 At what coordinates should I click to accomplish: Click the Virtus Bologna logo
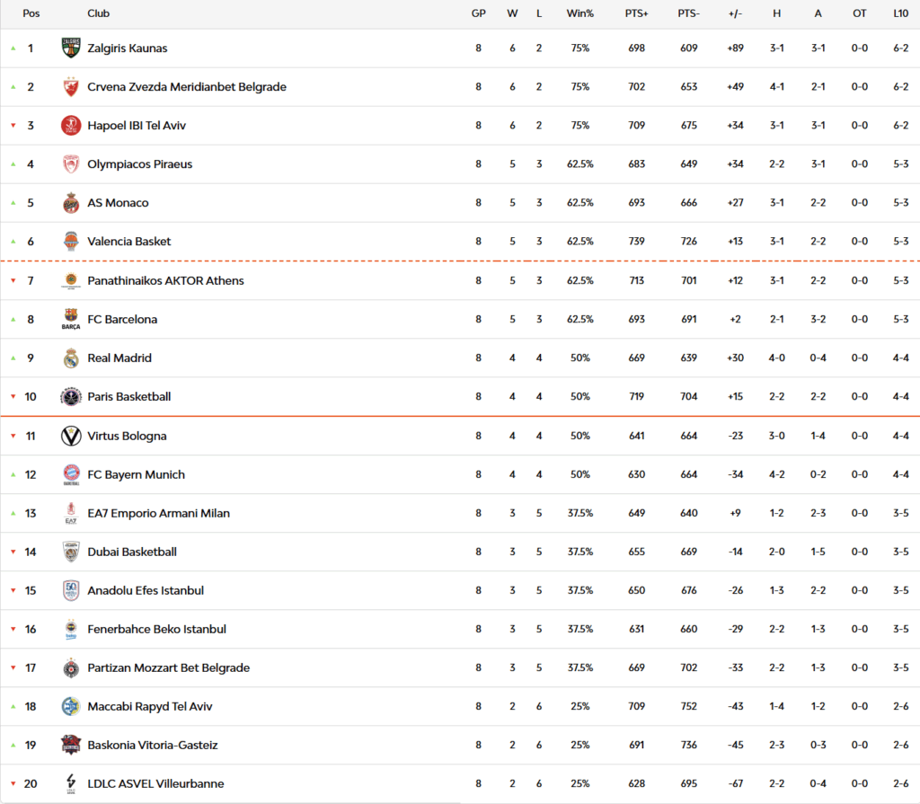[71, 437]
